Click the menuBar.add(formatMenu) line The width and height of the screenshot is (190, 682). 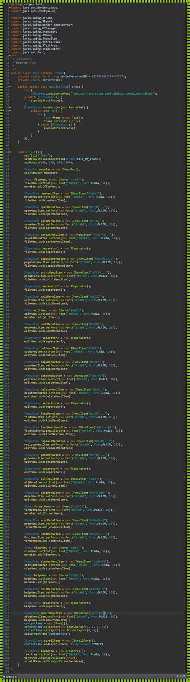(44, 513)
